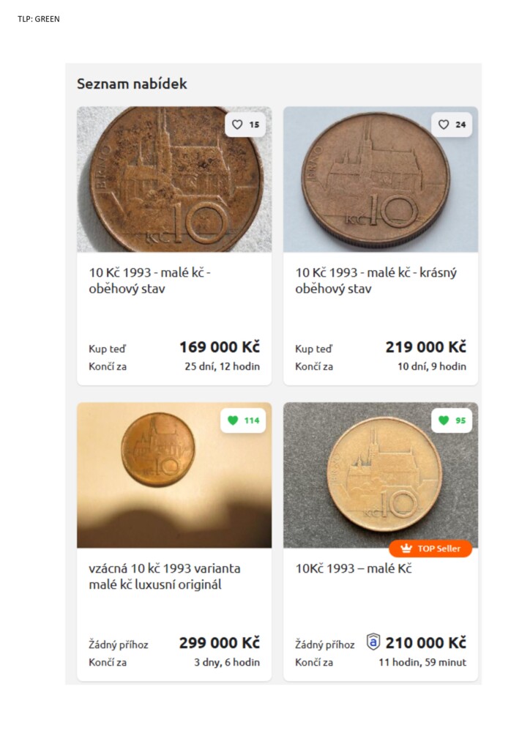Click the shield protection icon near 210 000 Kč
The width and height of the screenshot is (530, 750).
coord(373,642)
